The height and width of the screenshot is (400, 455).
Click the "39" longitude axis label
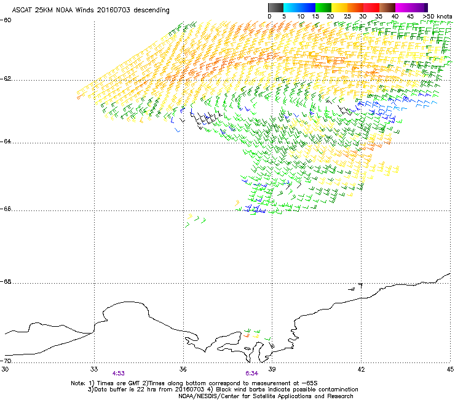(272, 369)
